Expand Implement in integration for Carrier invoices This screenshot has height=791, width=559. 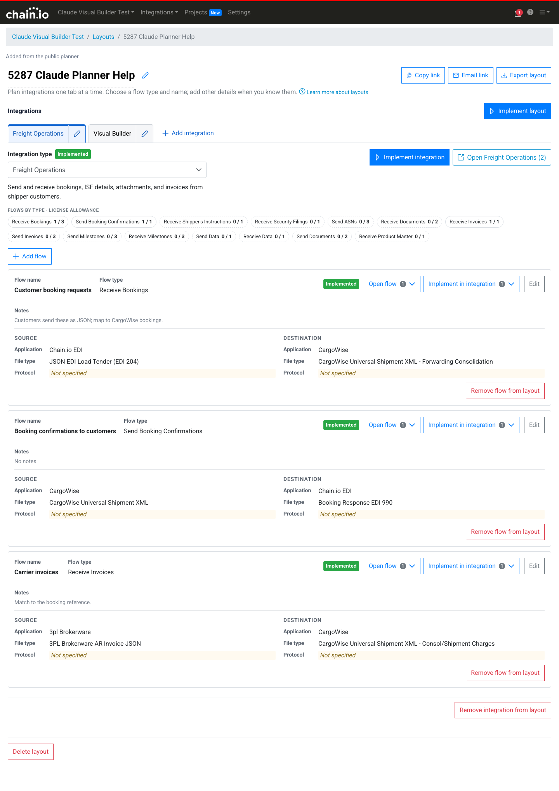(471, 566)
